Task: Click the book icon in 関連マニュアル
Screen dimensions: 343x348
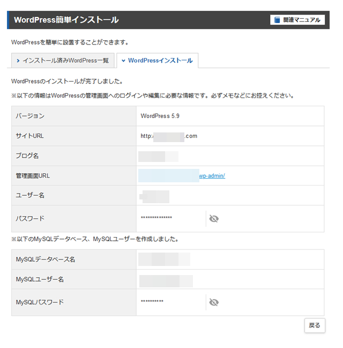Action: point(277,20)
